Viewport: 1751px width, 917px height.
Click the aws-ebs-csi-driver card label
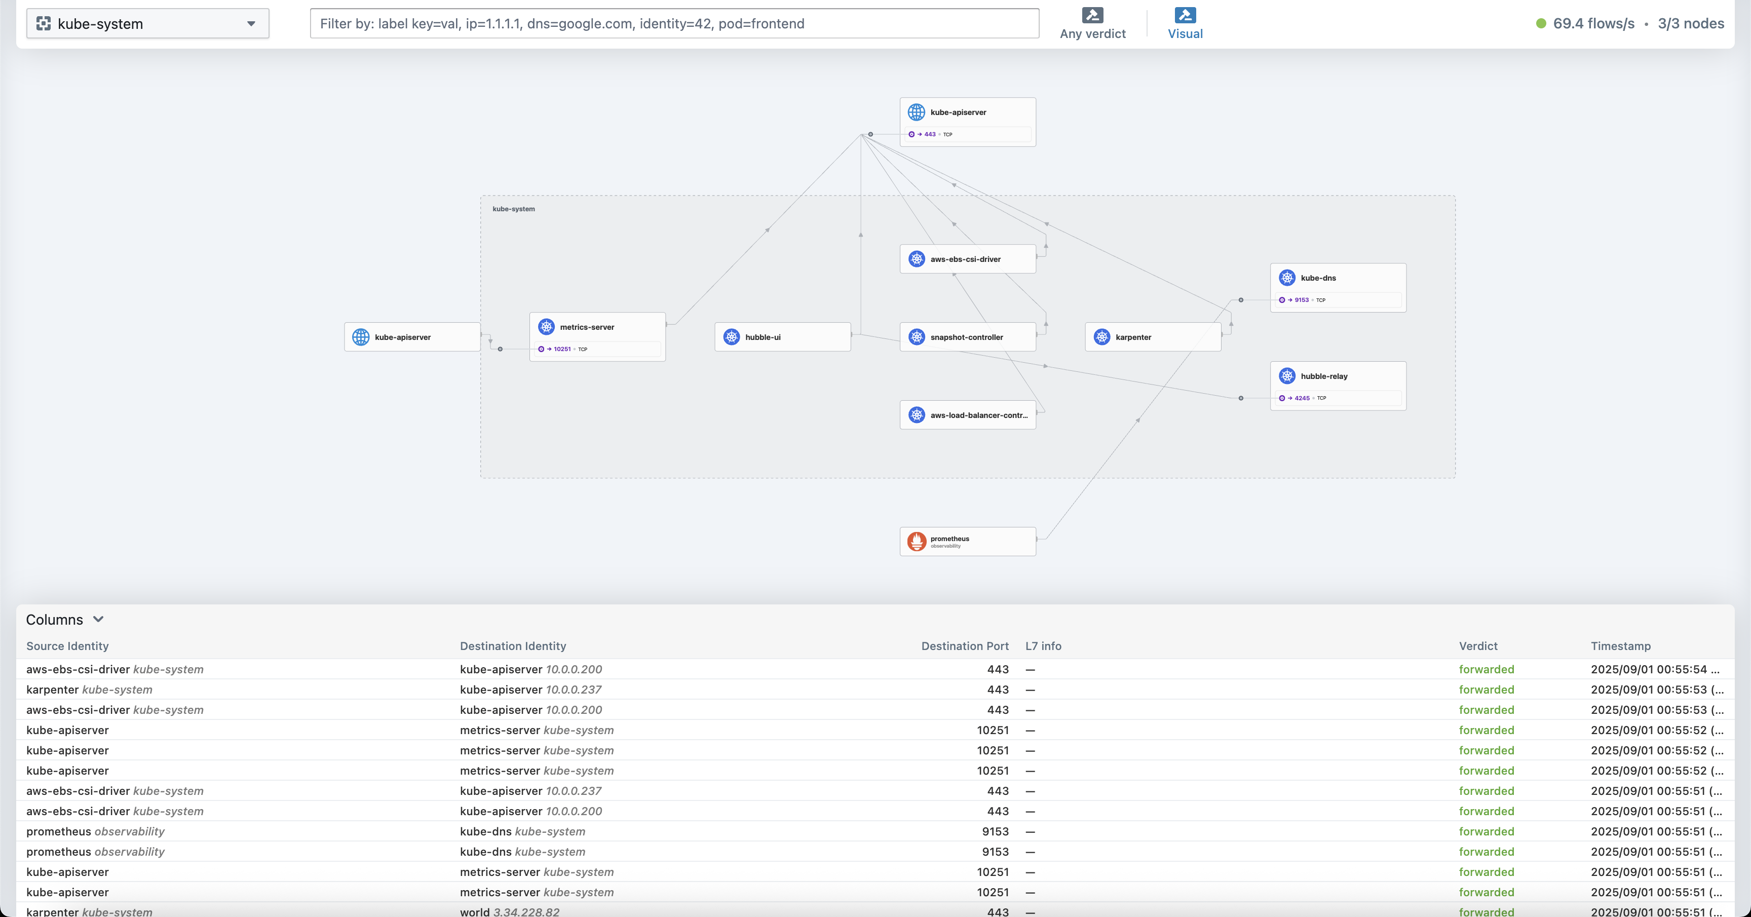[965, 260]
